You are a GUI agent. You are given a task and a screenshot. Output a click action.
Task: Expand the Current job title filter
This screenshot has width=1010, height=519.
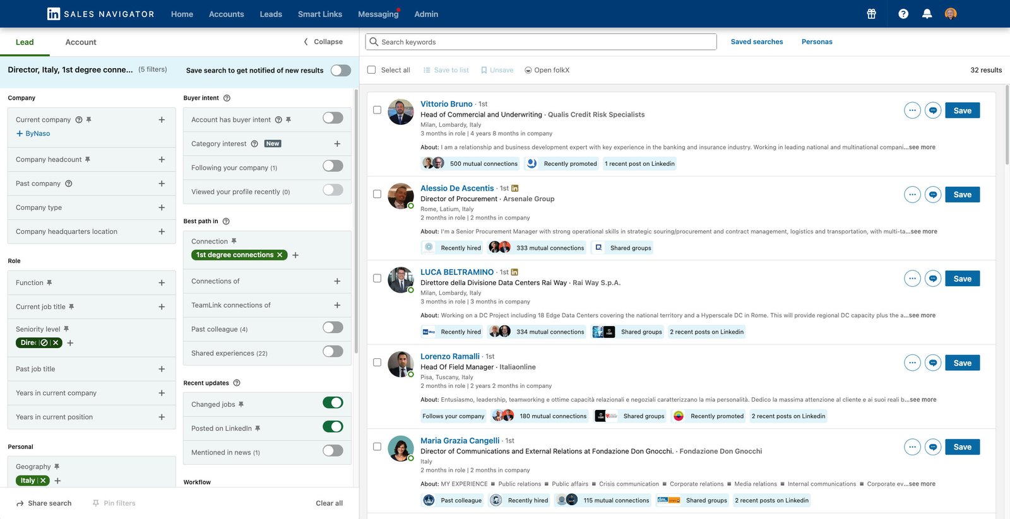(x=162, y=307)
